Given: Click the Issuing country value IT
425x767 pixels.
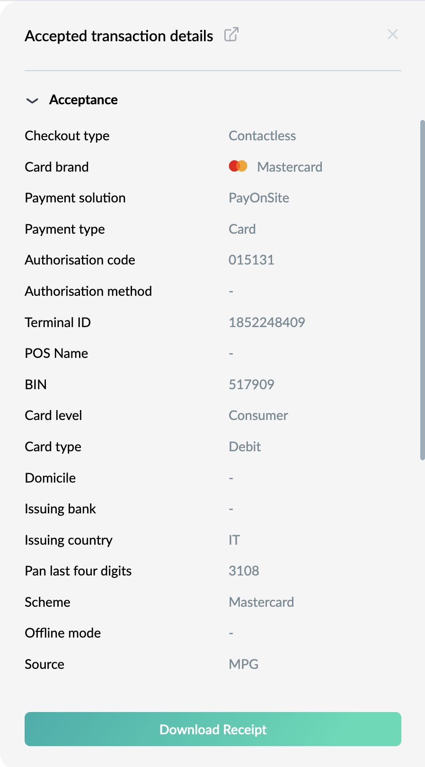Looking at the screenshot, I should pos(234,540).
